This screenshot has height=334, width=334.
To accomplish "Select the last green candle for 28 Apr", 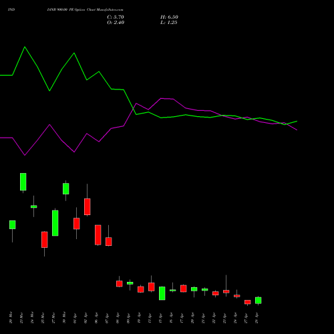I will pyautogui.click(x=259, y=300).
